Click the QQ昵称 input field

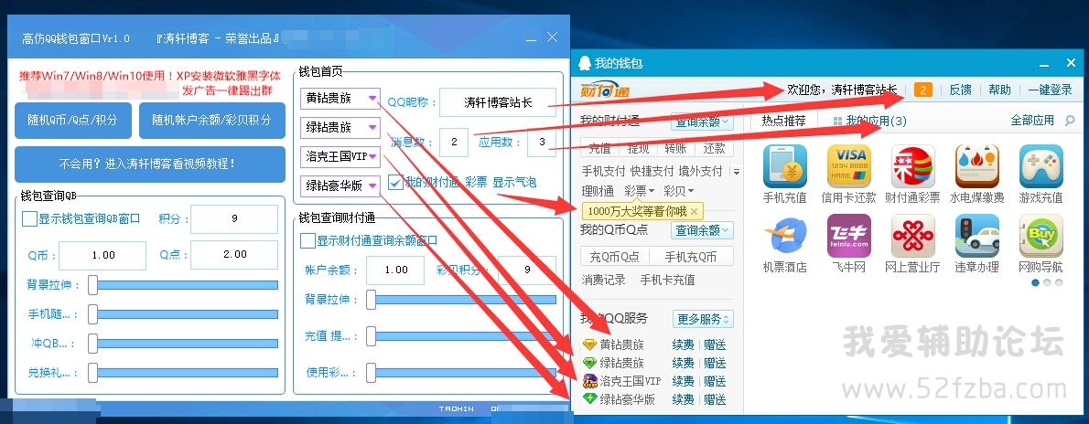498,102
